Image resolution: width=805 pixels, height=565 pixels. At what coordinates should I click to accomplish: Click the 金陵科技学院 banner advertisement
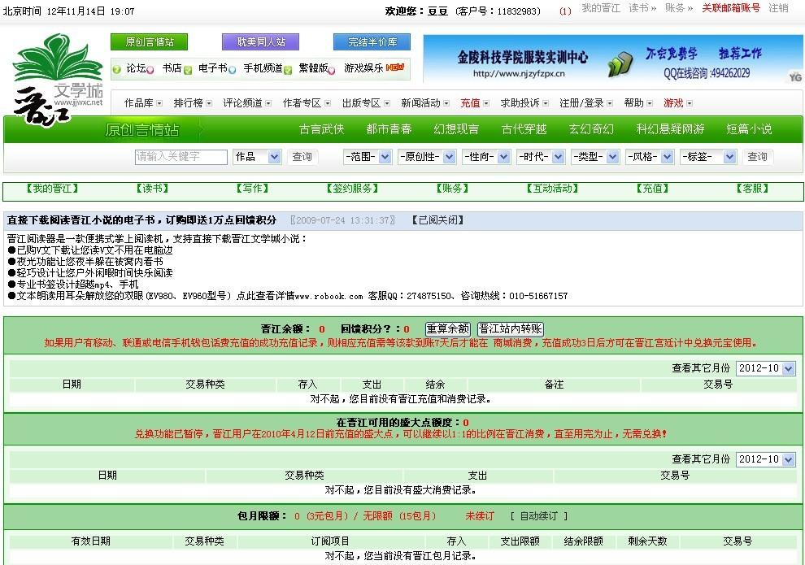613,59
